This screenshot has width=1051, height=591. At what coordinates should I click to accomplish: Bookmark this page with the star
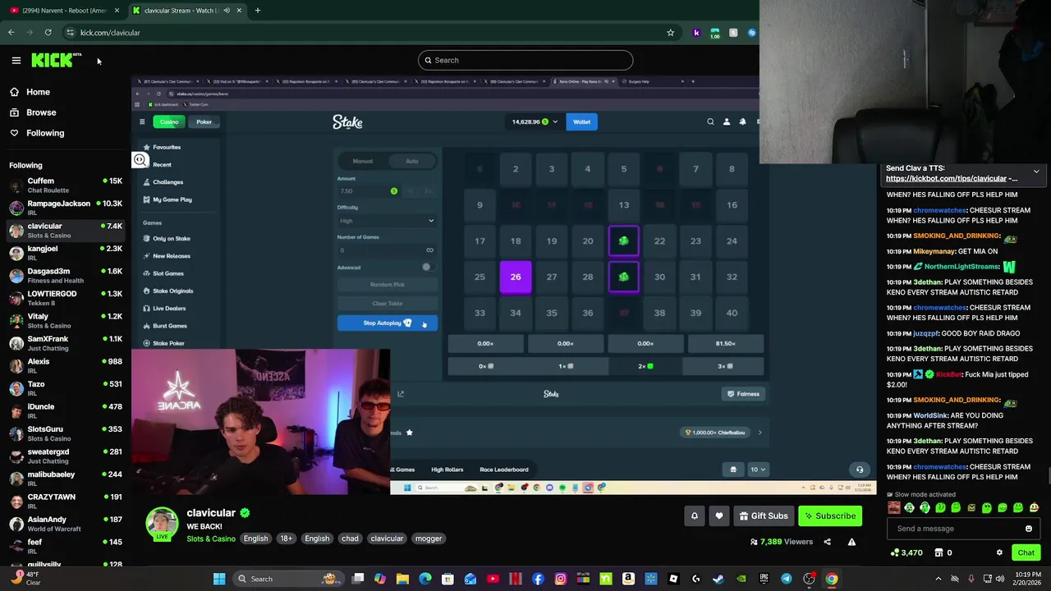(670, 33)
